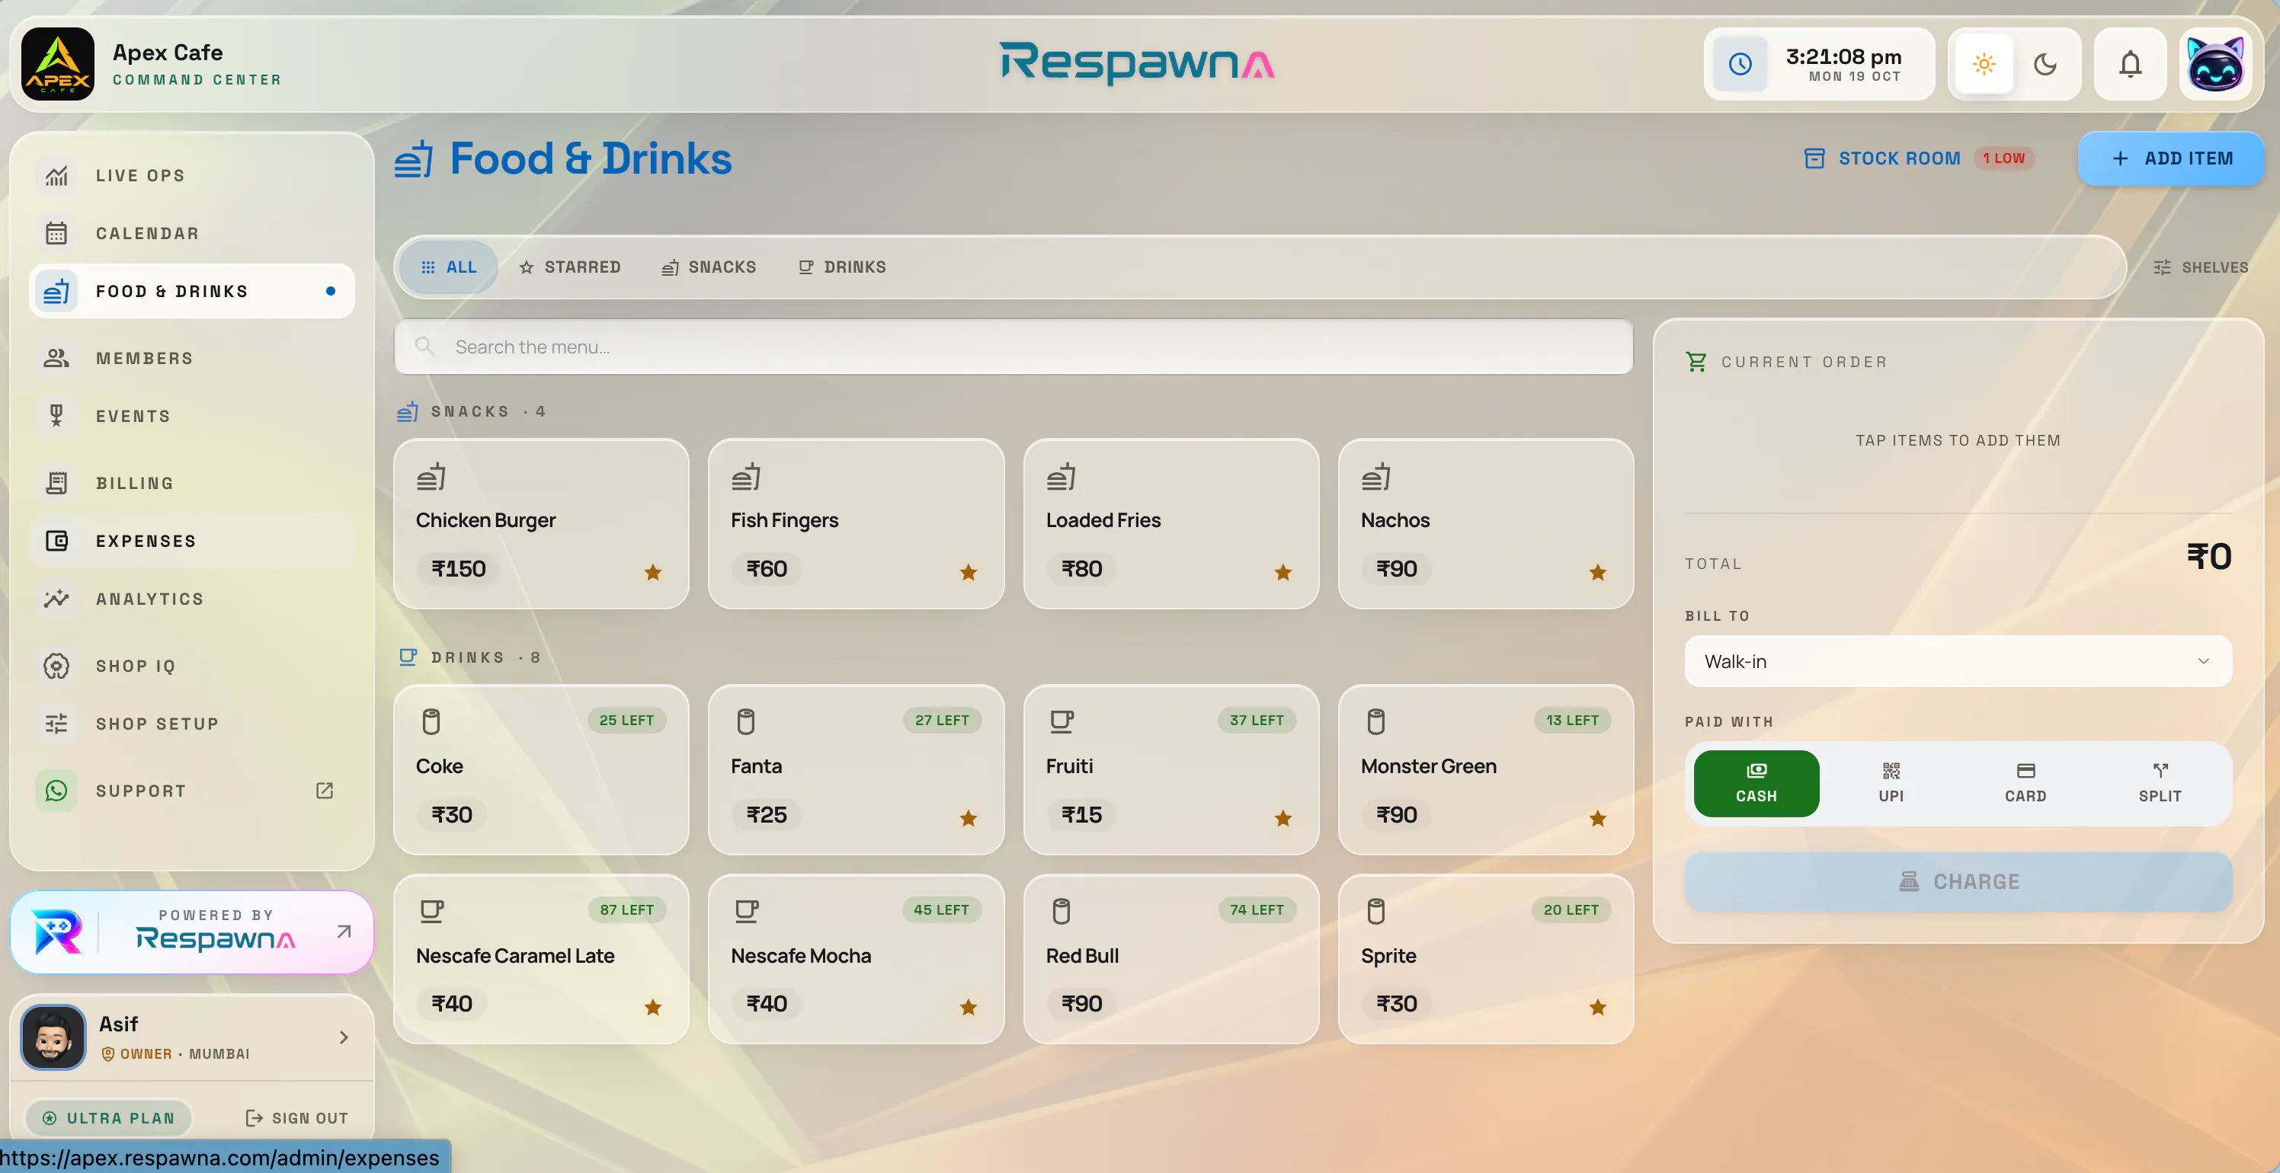Add Red Bull to current order
The height and width of the screenshot is (1173, 2280).
[x=1171, y=959]
